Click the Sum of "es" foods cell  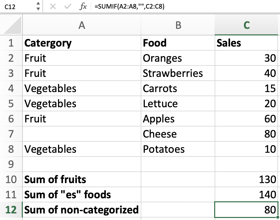coord(82,195)
